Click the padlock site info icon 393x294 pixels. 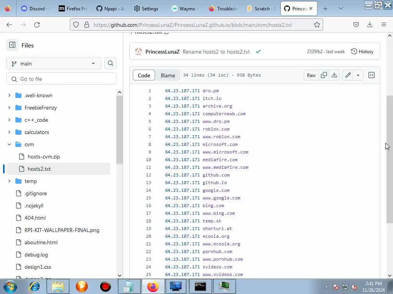[x=87, y=24]
